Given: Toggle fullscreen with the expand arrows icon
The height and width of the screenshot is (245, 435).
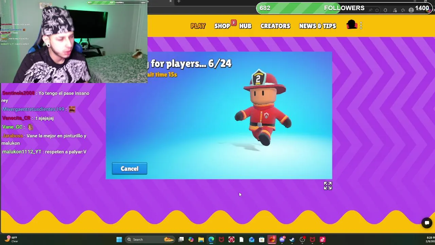Looking at the screenshot, I should tap(328, 185).
